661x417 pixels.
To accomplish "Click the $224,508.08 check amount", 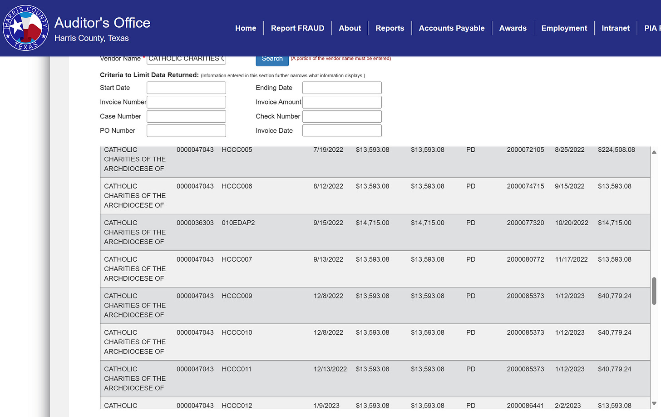I will [x=617, y=149].
